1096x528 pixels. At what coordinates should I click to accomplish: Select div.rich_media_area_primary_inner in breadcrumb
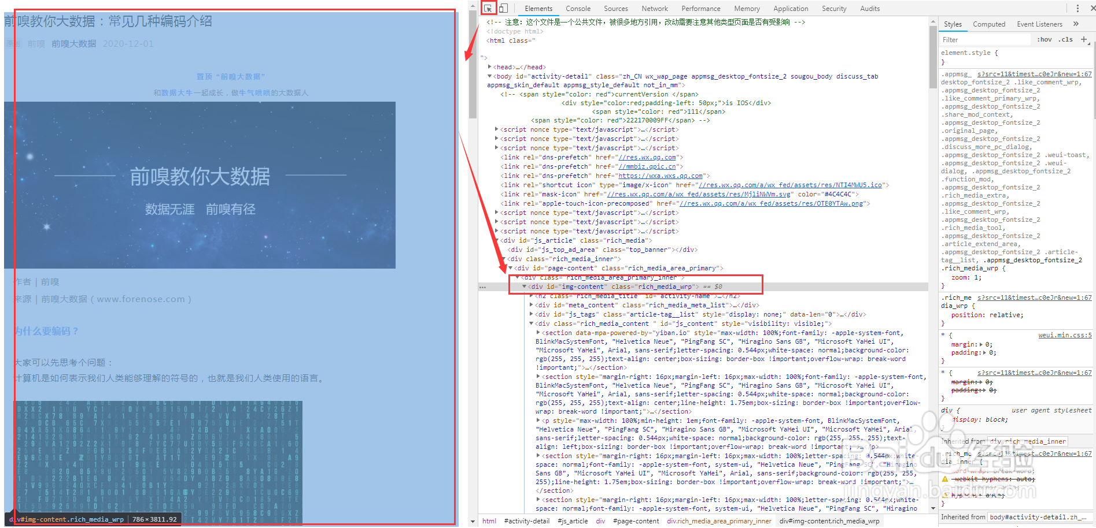pos(719,521)
